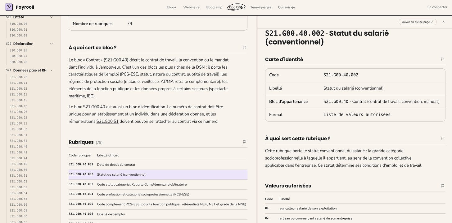Select S21.G00.16 in the sidebar
Screen dimensions: 452x223
18,106
